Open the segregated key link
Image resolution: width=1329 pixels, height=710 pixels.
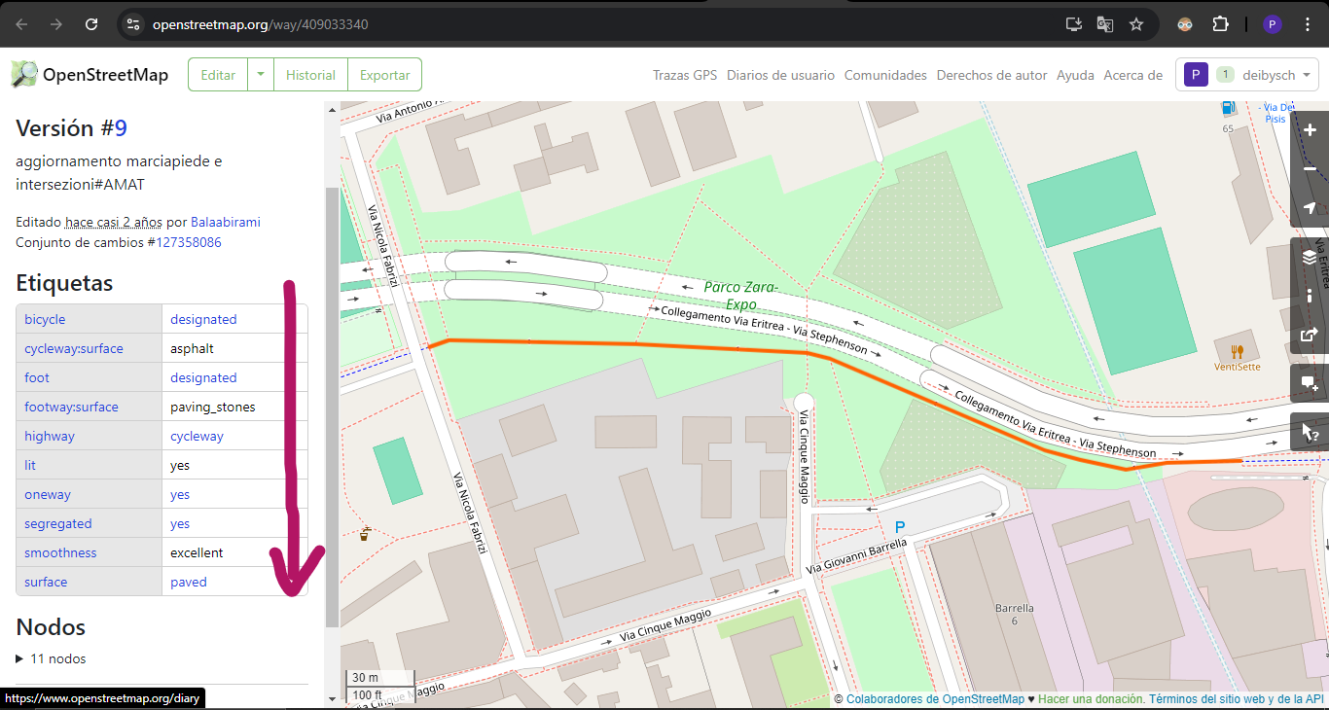tap(58, 523)
